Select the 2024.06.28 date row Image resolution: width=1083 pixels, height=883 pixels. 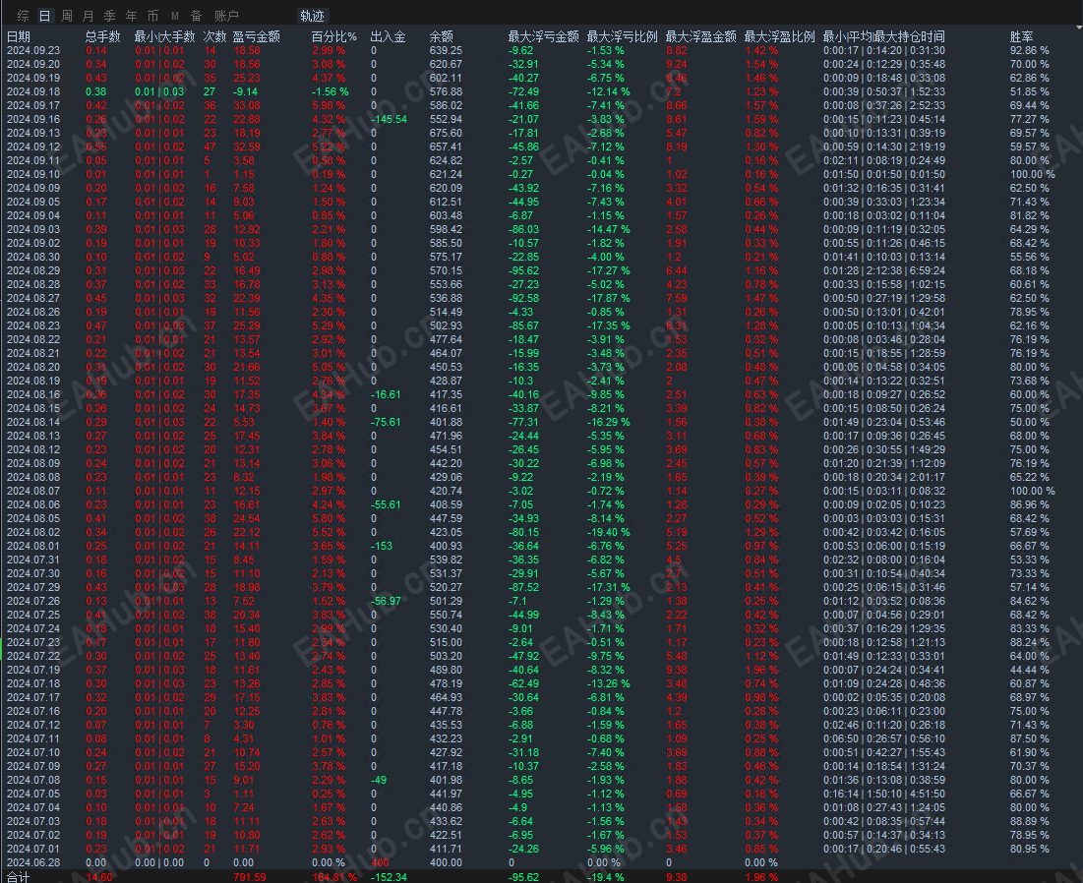[x=33, y=863]
